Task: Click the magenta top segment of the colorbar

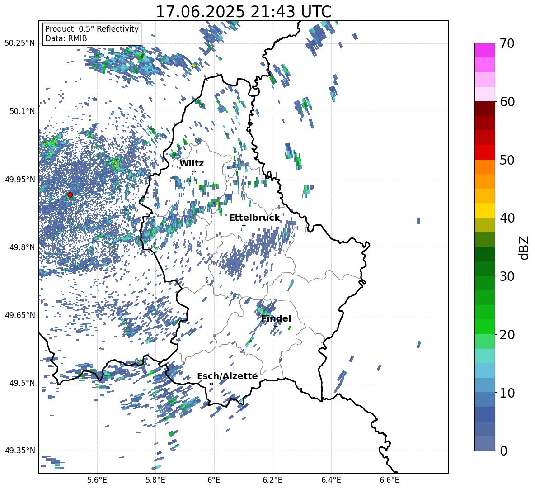Action: pos(485,50)
